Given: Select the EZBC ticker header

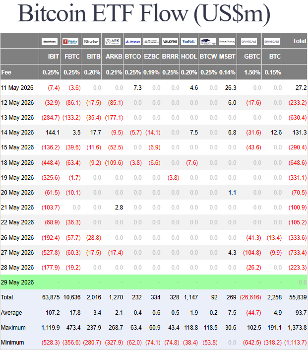Looking at the screenshot, I should pos(152,57).
